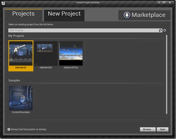
Task: Click the My Projects section heading
Action: pyautogui.click(x=16, y=36)
